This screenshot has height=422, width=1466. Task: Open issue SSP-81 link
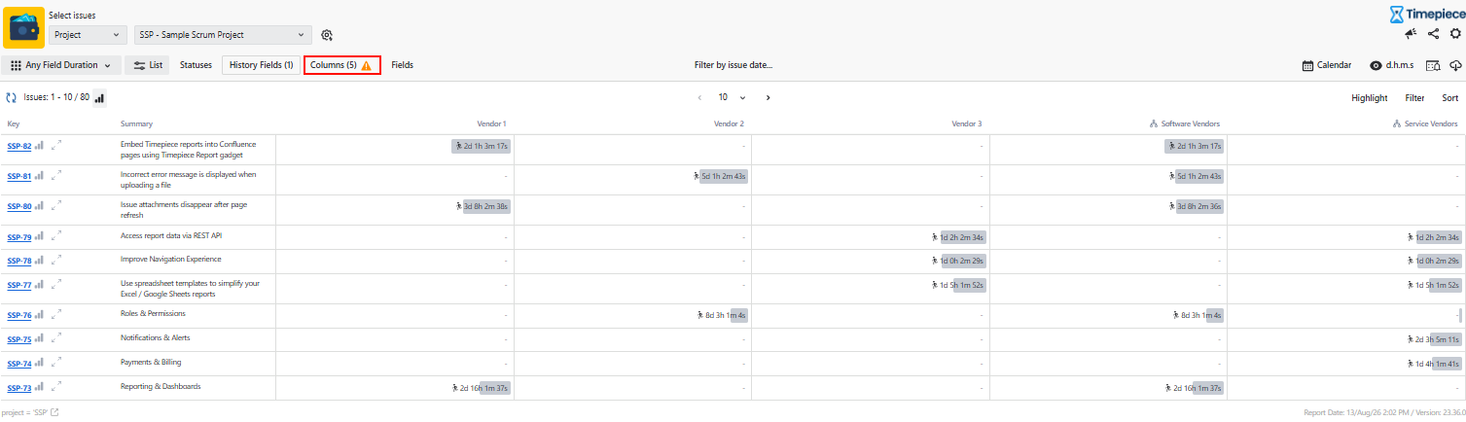pos(19,177)
